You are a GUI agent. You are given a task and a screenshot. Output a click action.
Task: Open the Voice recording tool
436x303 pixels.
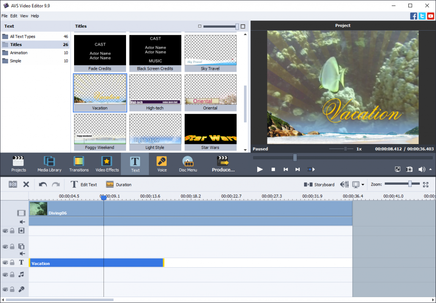[x=162, y=164]
